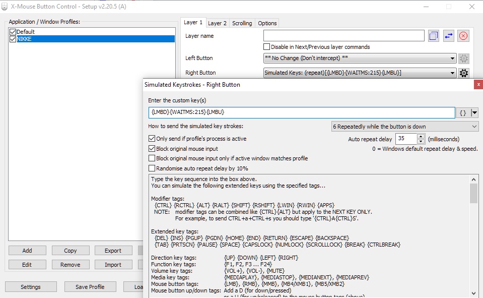Toggle the Default profile checkbox
Image resolution: width=483 pixels, height=298 pixels.
coord(13,32)
